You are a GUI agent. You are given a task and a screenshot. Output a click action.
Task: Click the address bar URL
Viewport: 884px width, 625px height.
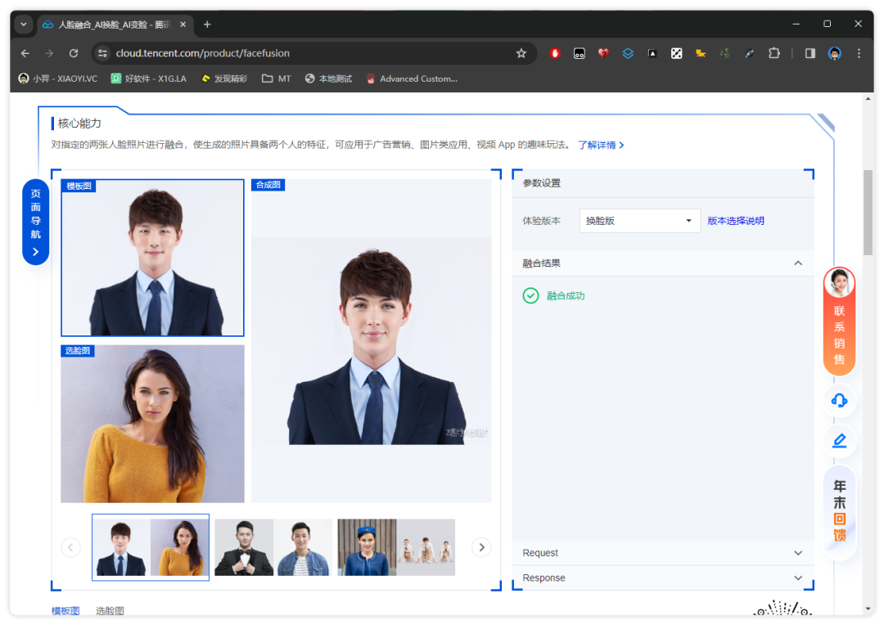(x=202, y=53)
